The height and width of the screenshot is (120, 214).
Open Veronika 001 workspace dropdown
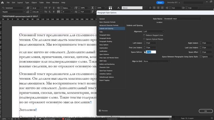click(x=174, y=3)
